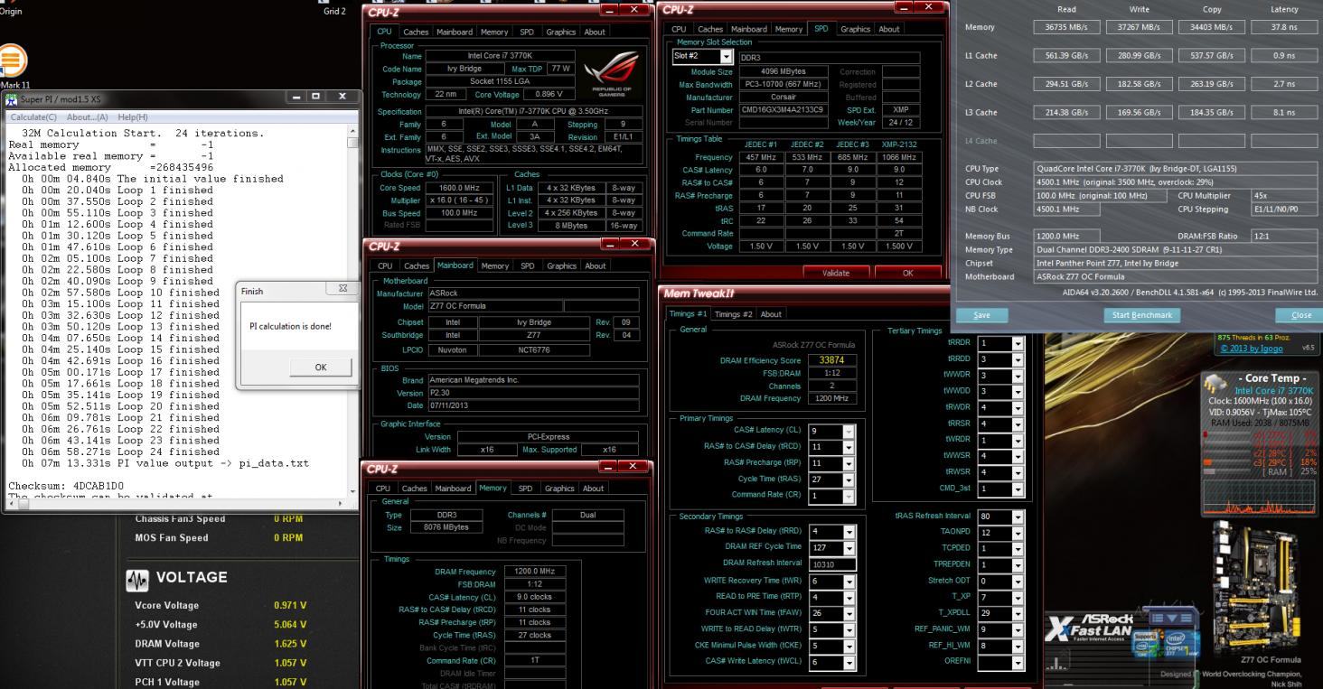
Task: Click OK in the CPU-Z SPD window
Action: pyautogui.click(x=906, y=272)
